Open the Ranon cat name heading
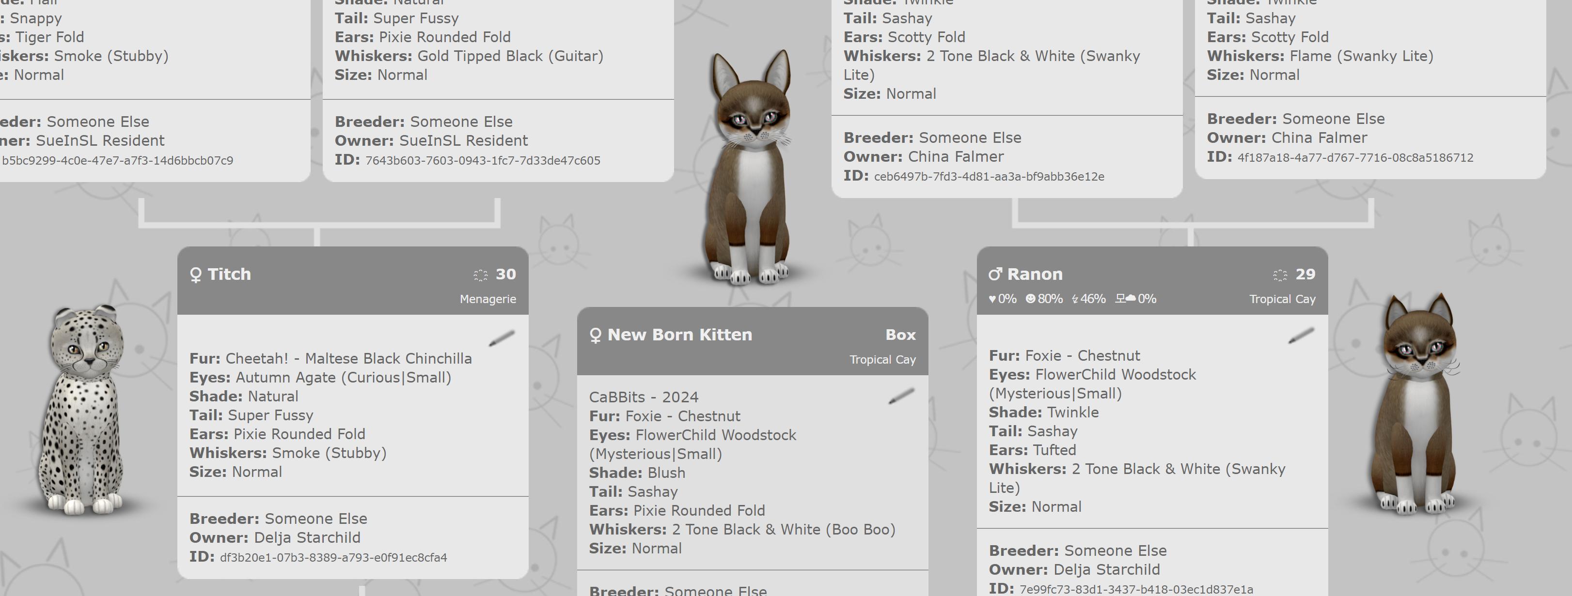This screenshot has height=596, width=1572. click(1035, 274)
